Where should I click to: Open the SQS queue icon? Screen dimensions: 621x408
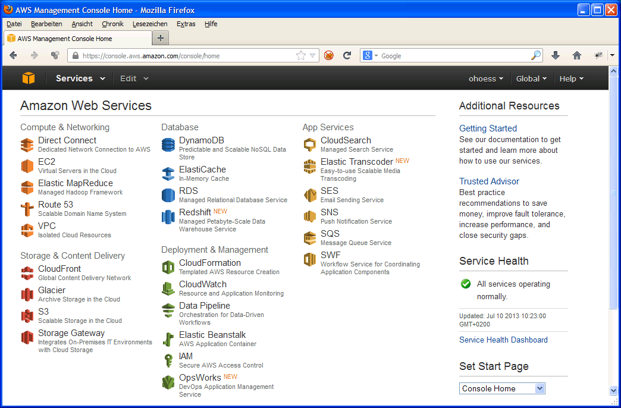(x=310, y=238)
